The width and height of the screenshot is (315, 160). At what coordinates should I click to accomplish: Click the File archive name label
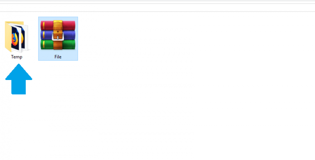[x=58, y=57]
